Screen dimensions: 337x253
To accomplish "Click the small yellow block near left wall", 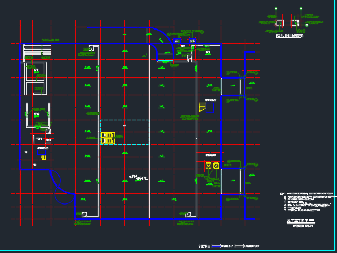I will [x=43, y=157].
